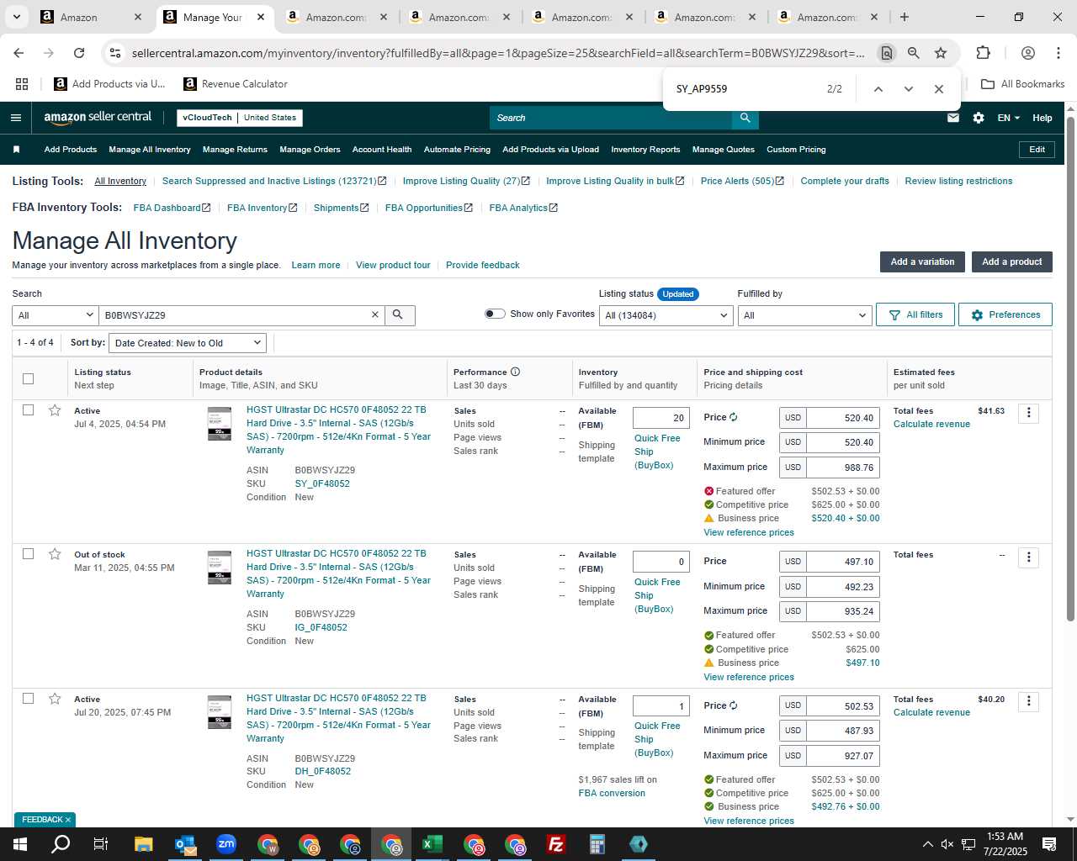The height and width of the screenshot is (861, 1077).
Task: Switch to the first Amazon browser tab
Action: (x=93, y=17)
